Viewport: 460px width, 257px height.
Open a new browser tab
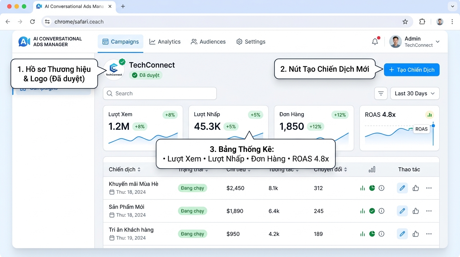pos(123,6)
